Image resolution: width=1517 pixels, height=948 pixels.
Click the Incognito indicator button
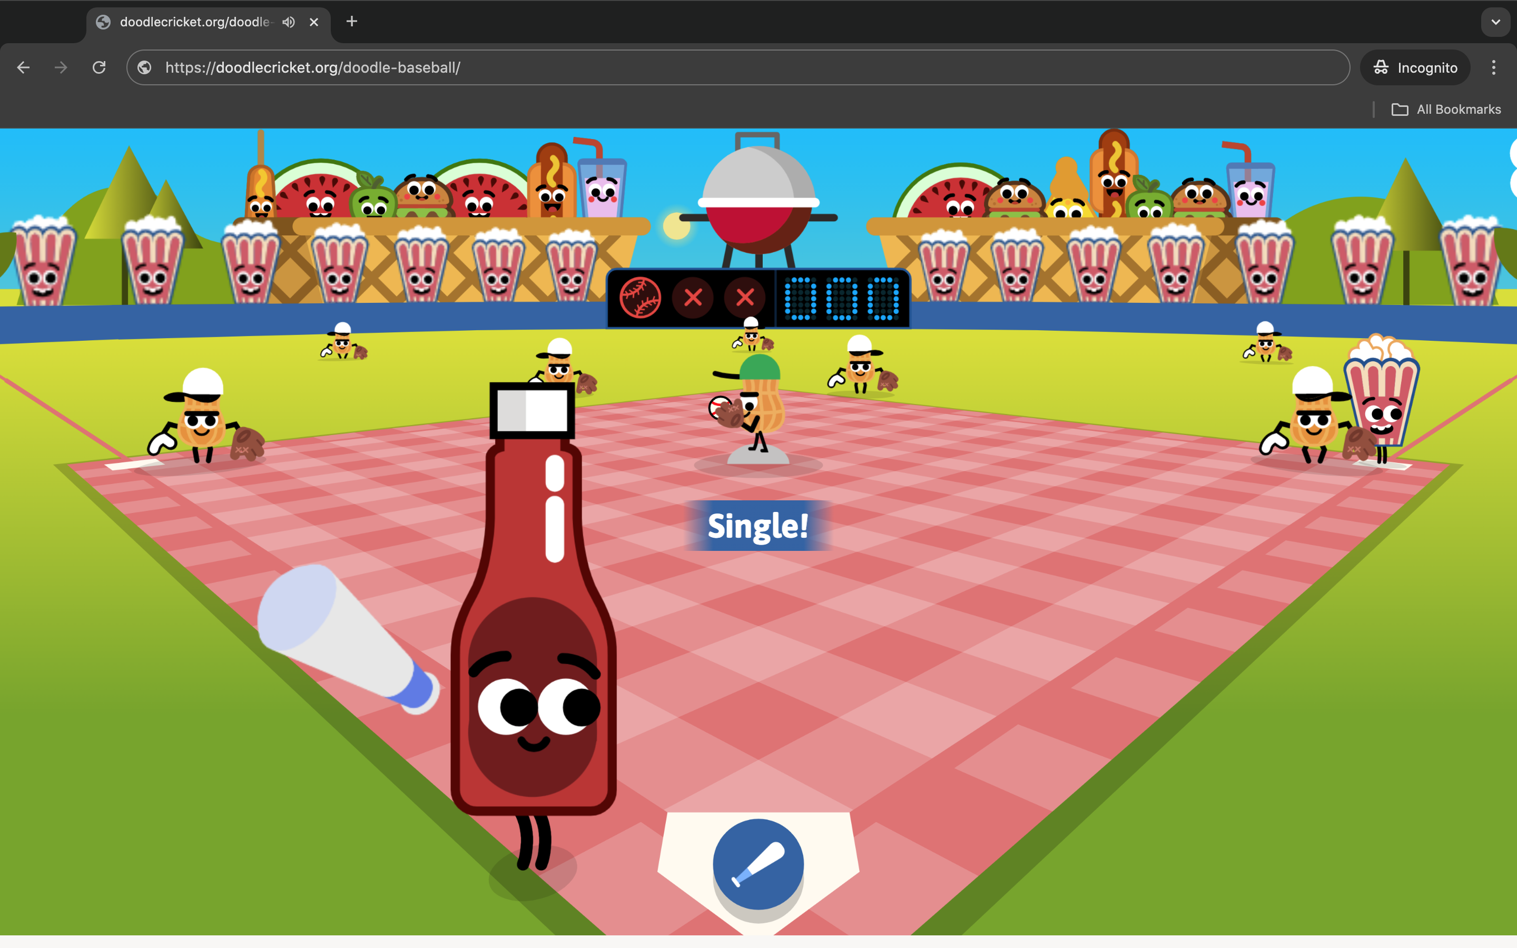1415,67
